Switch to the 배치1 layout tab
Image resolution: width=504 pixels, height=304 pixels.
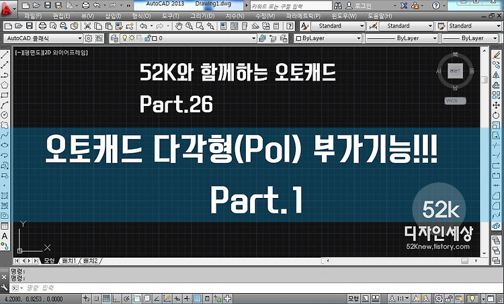[x=69, y=260]
